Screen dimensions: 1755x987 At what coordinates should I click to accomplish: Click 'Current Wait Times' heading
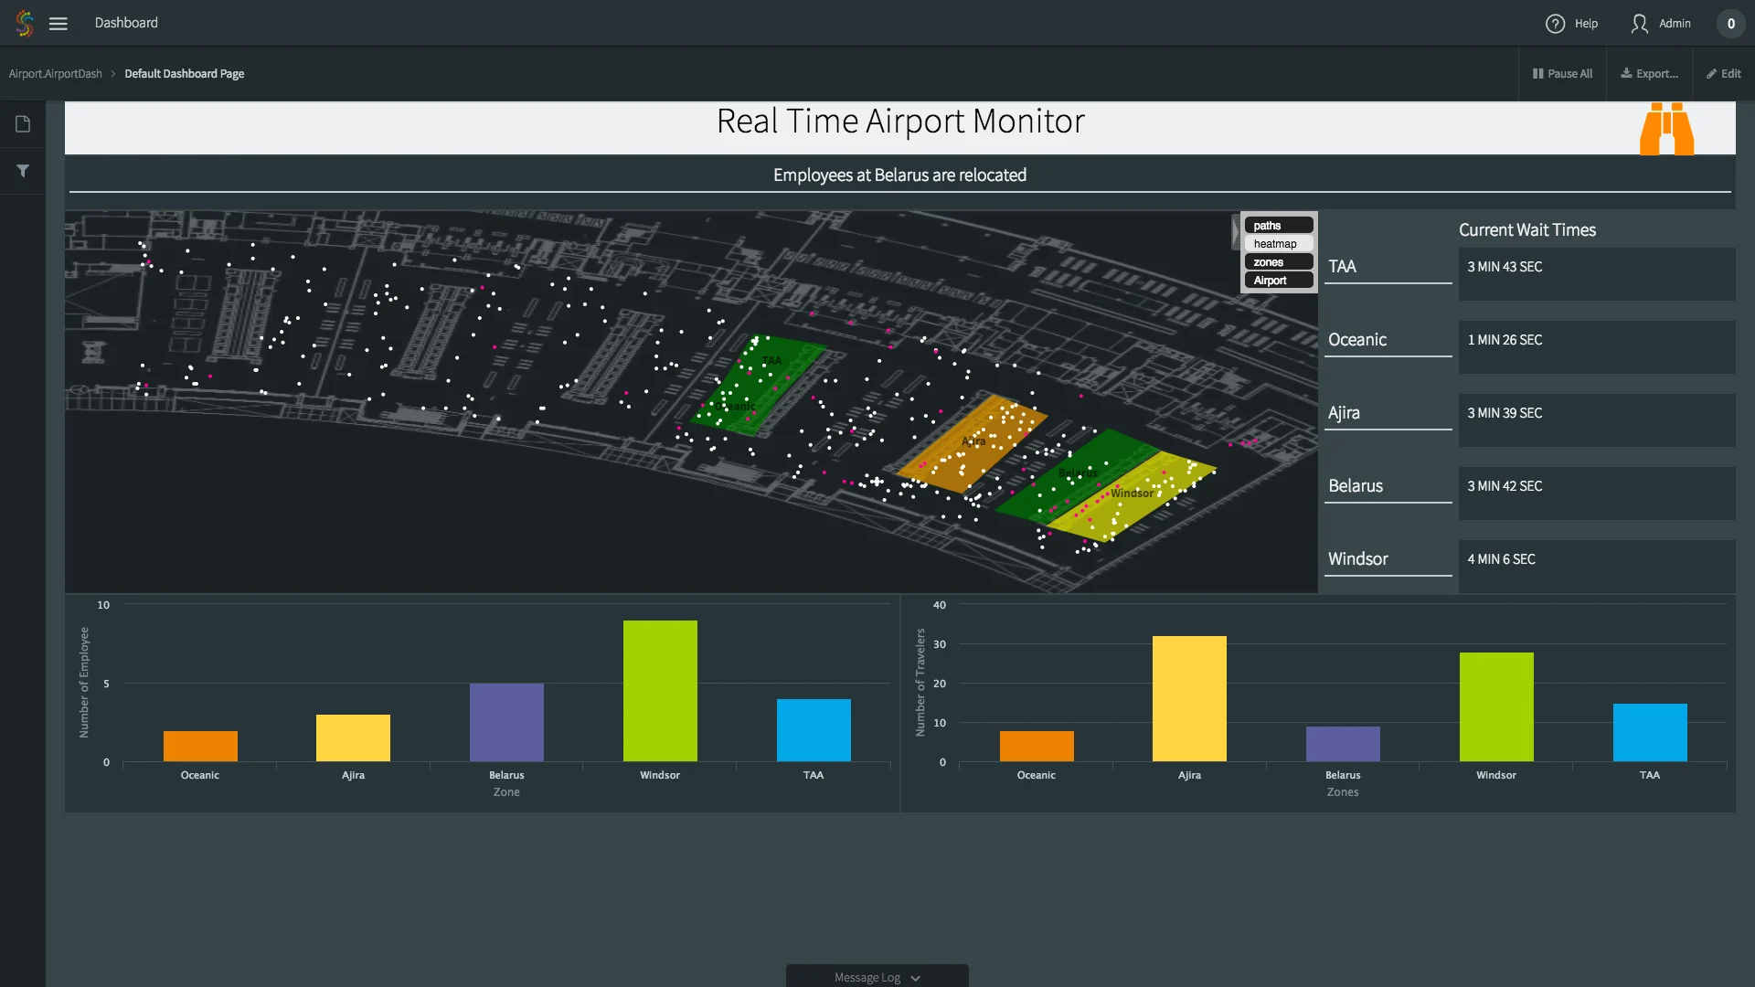coord(1527,230)
